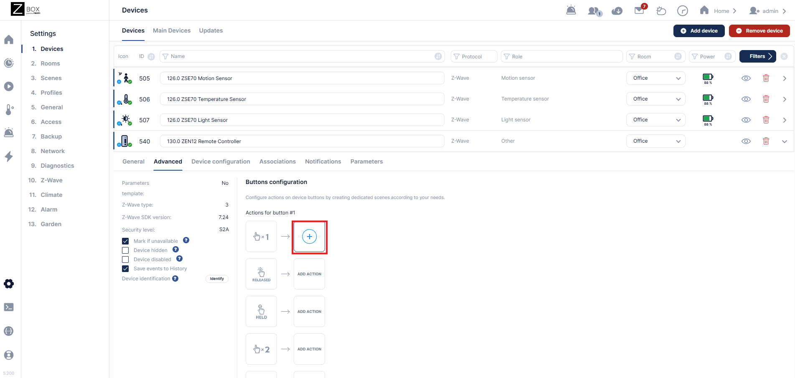Viewport: 795px width, 378px height.
Task: Open the Device configuration tab
Action: point(221,161)
